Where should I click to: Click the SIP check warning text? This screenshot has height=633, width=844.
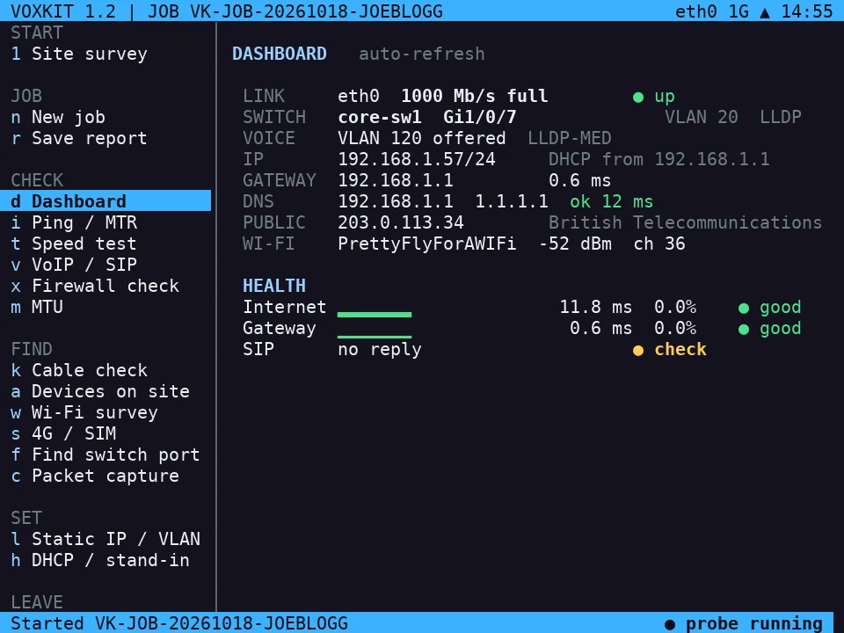[680, 349]
